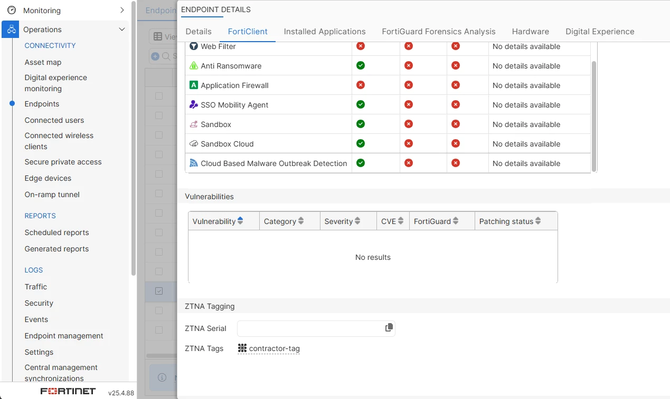This screenshot has height=399, width=670.
Task: Click the Web Filter feature icon
Action: [x=194, y=46]
